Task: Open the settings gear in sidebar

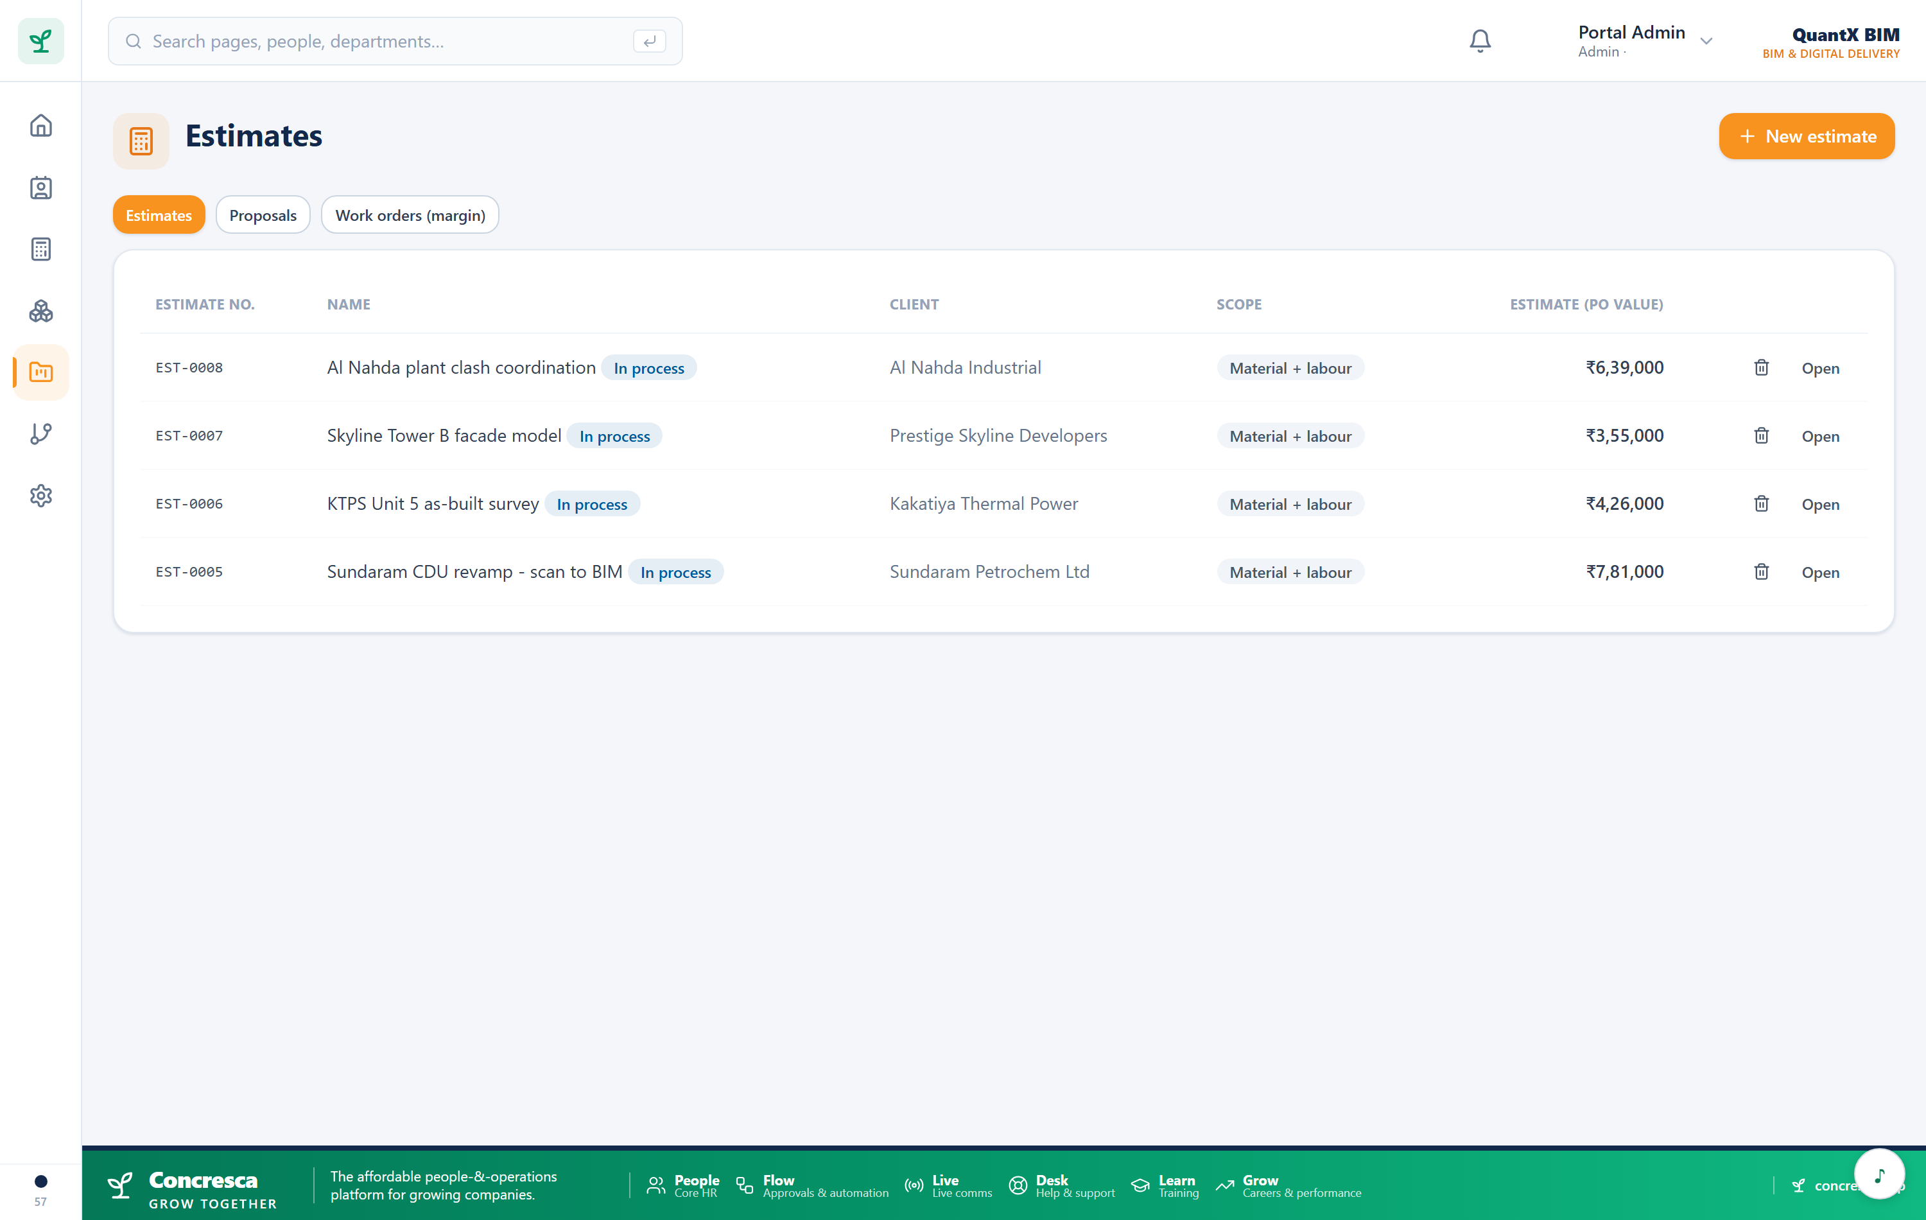Action: [x=41, y=495]
